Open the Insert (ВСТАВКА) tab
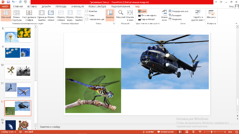Viewport: 239px width, 134px height. pyautogui.click(x=32, y=7)
